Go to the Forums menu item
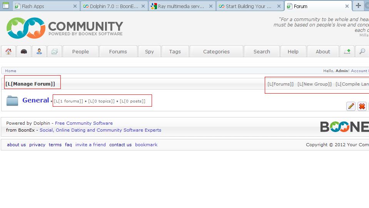The height and width of the screenshot is (208, 369). (x=118, y=51)
